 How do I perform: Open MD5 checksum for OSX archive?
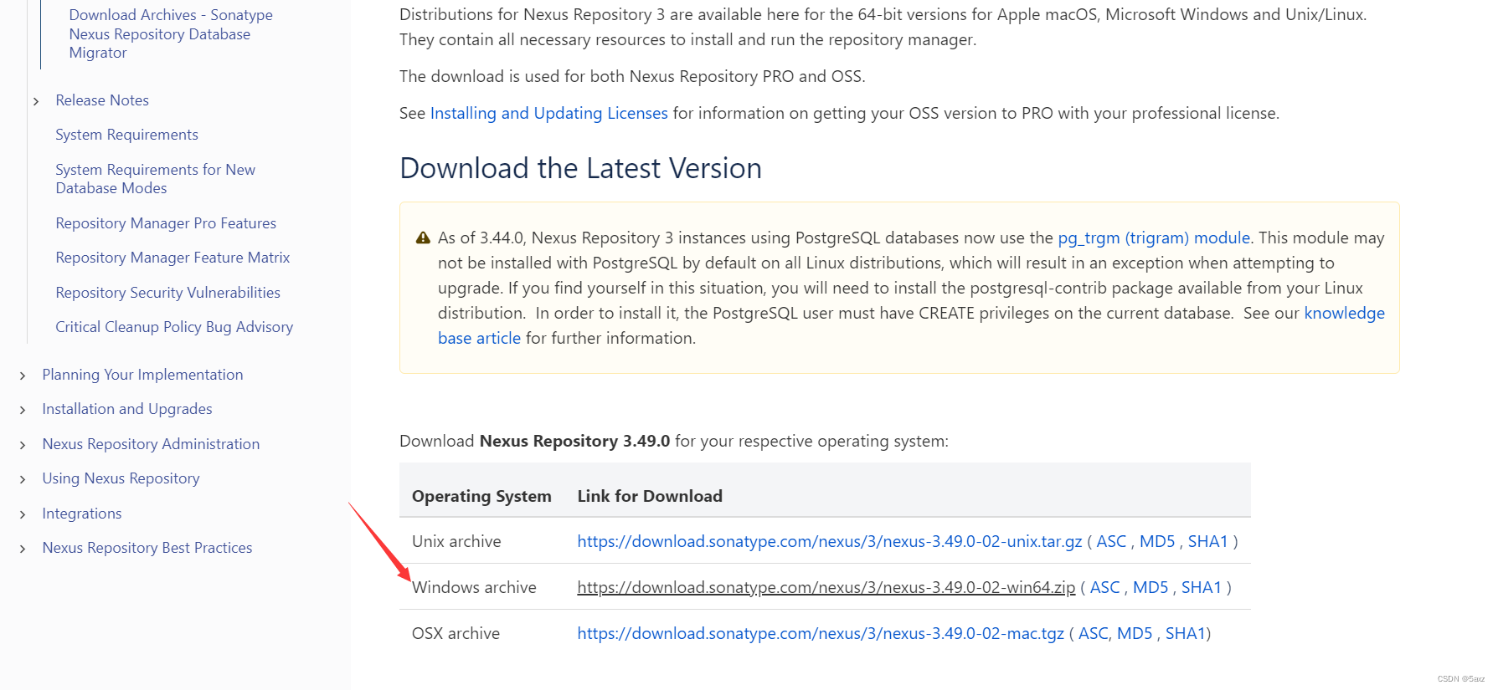pyautogui.click(x=1135, y=633)
